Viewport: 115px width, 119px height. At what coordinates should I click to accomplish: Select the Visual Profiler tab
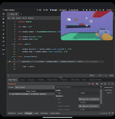click(52, 80)
